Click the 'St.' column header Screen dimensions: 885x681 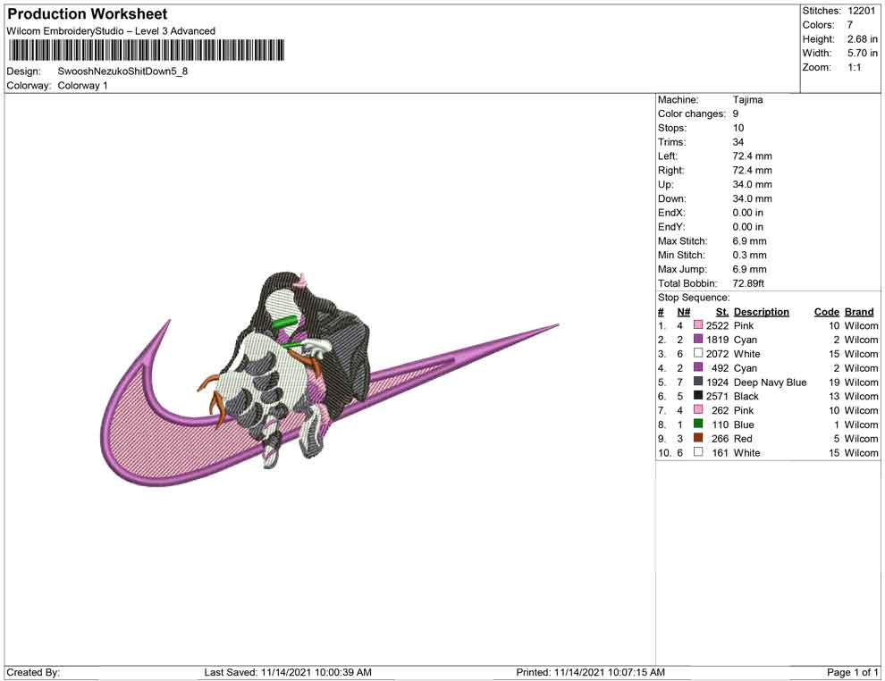click(x=722, y=312)
